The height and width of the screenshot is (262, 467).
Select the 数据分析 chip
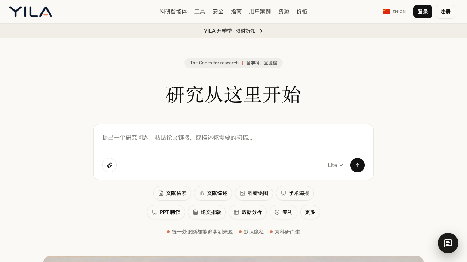point(248,212)
